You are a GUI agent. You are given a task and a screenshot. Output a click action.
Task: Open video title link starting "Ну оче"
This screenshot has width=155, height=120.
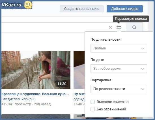click(x=79, y=94)
